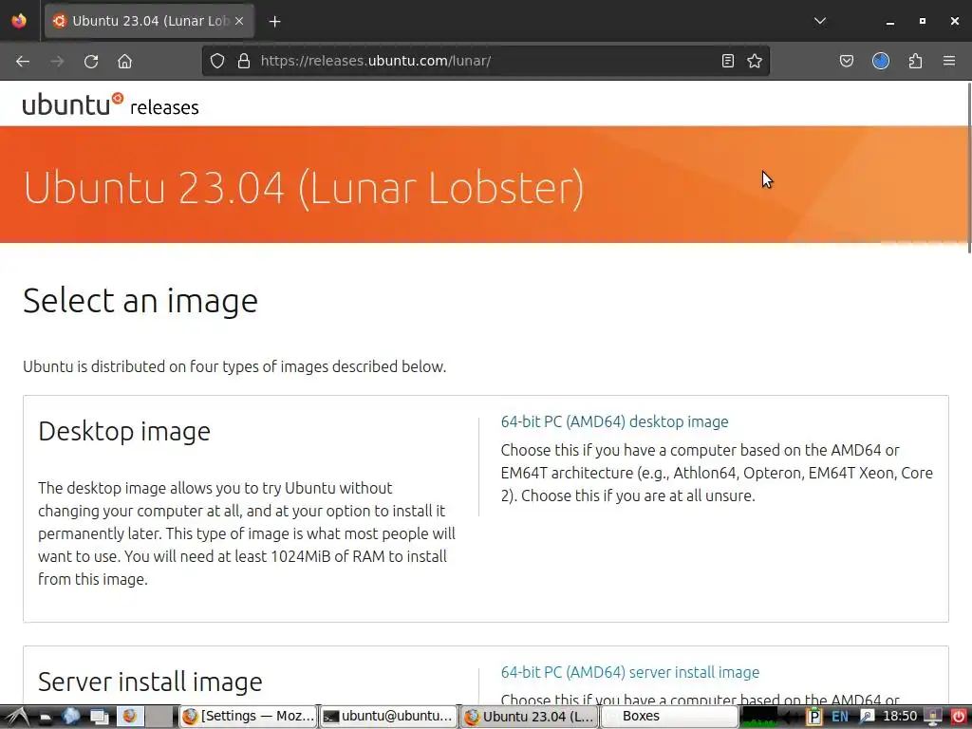Open tracking protection shield info
Image resolution: width=972 pixels, height=729 pixels.
click(217, 61)
